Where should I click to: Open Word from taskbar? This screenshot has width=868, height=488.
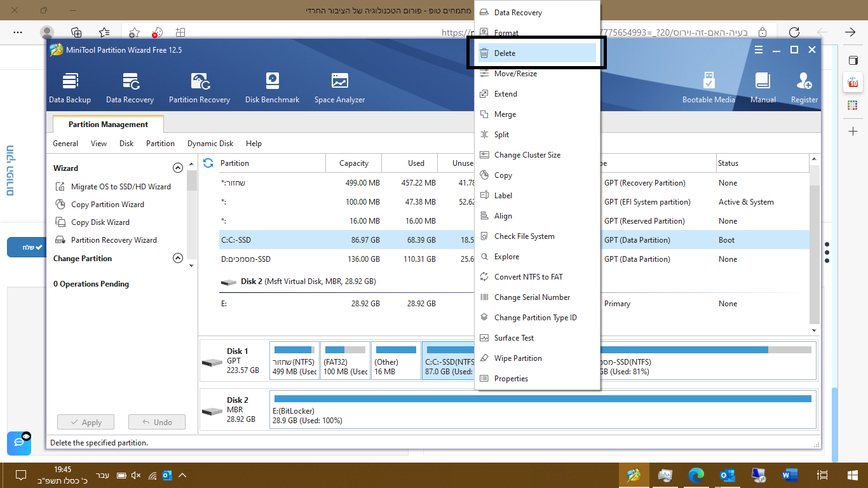tap(790, 475)
